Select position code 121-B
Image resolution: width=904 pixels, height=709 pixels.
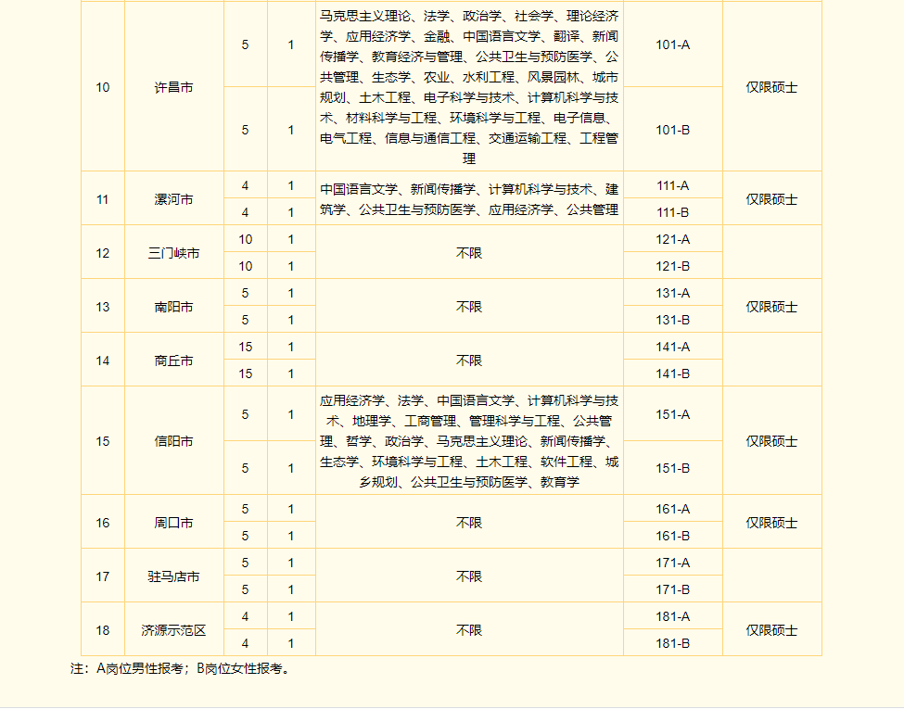[672, 266]
